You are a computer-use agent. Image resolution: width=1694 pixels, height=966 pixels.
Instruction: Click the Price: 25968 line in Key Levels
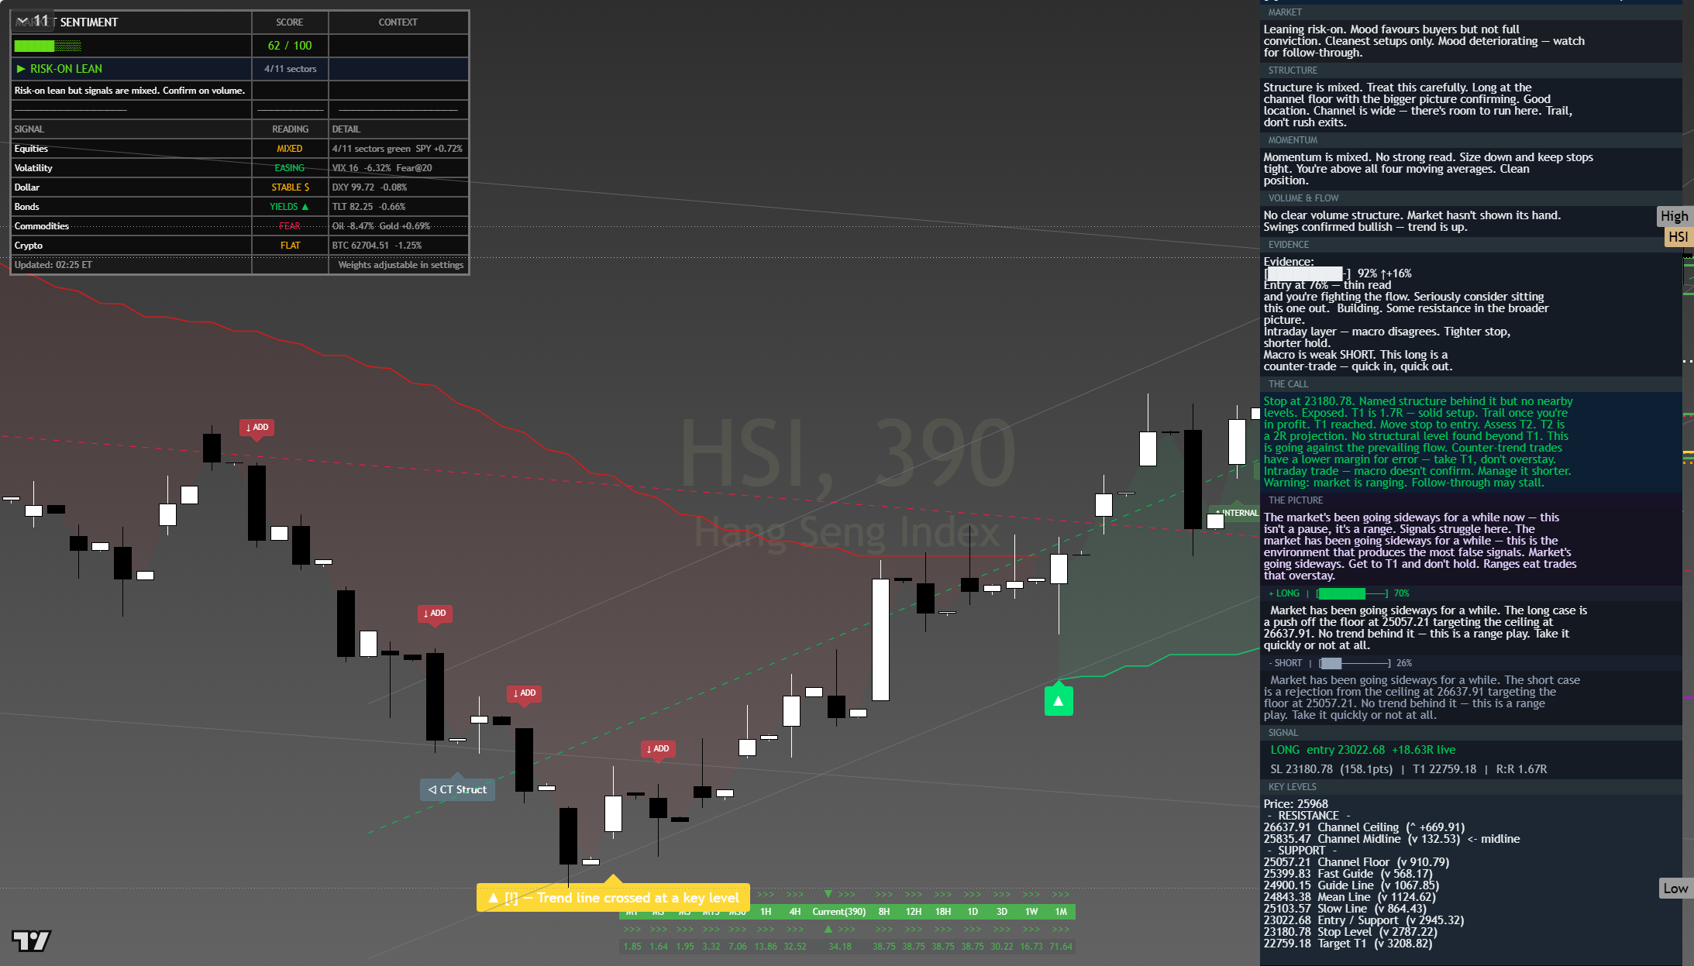(1296, 804)
